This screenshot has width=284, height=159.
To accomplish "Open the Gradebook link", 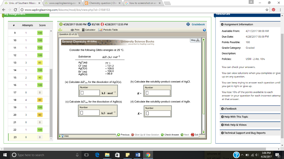I will pyautogui.click(x=198, y=24).
